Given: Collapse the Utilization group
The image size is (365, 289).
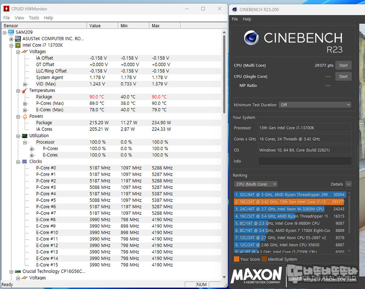Looking at the screenshot, I should 18,136.
